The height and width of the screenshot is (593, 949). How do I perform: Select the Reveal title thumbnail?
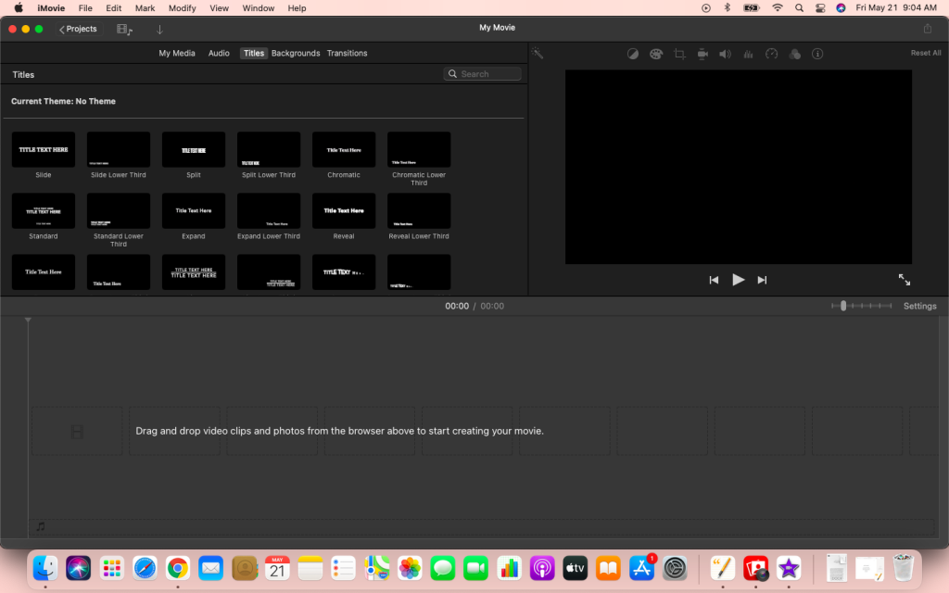pyautogui.click(x=344, y=210)
